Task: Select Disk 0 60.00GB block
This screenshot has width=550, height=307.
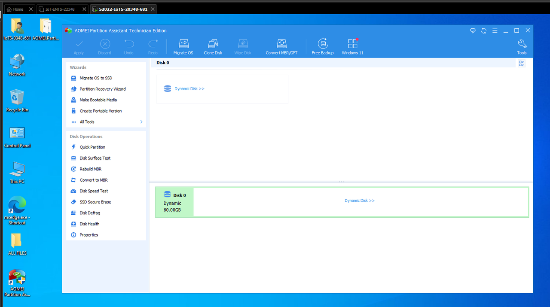Action: 174,202
